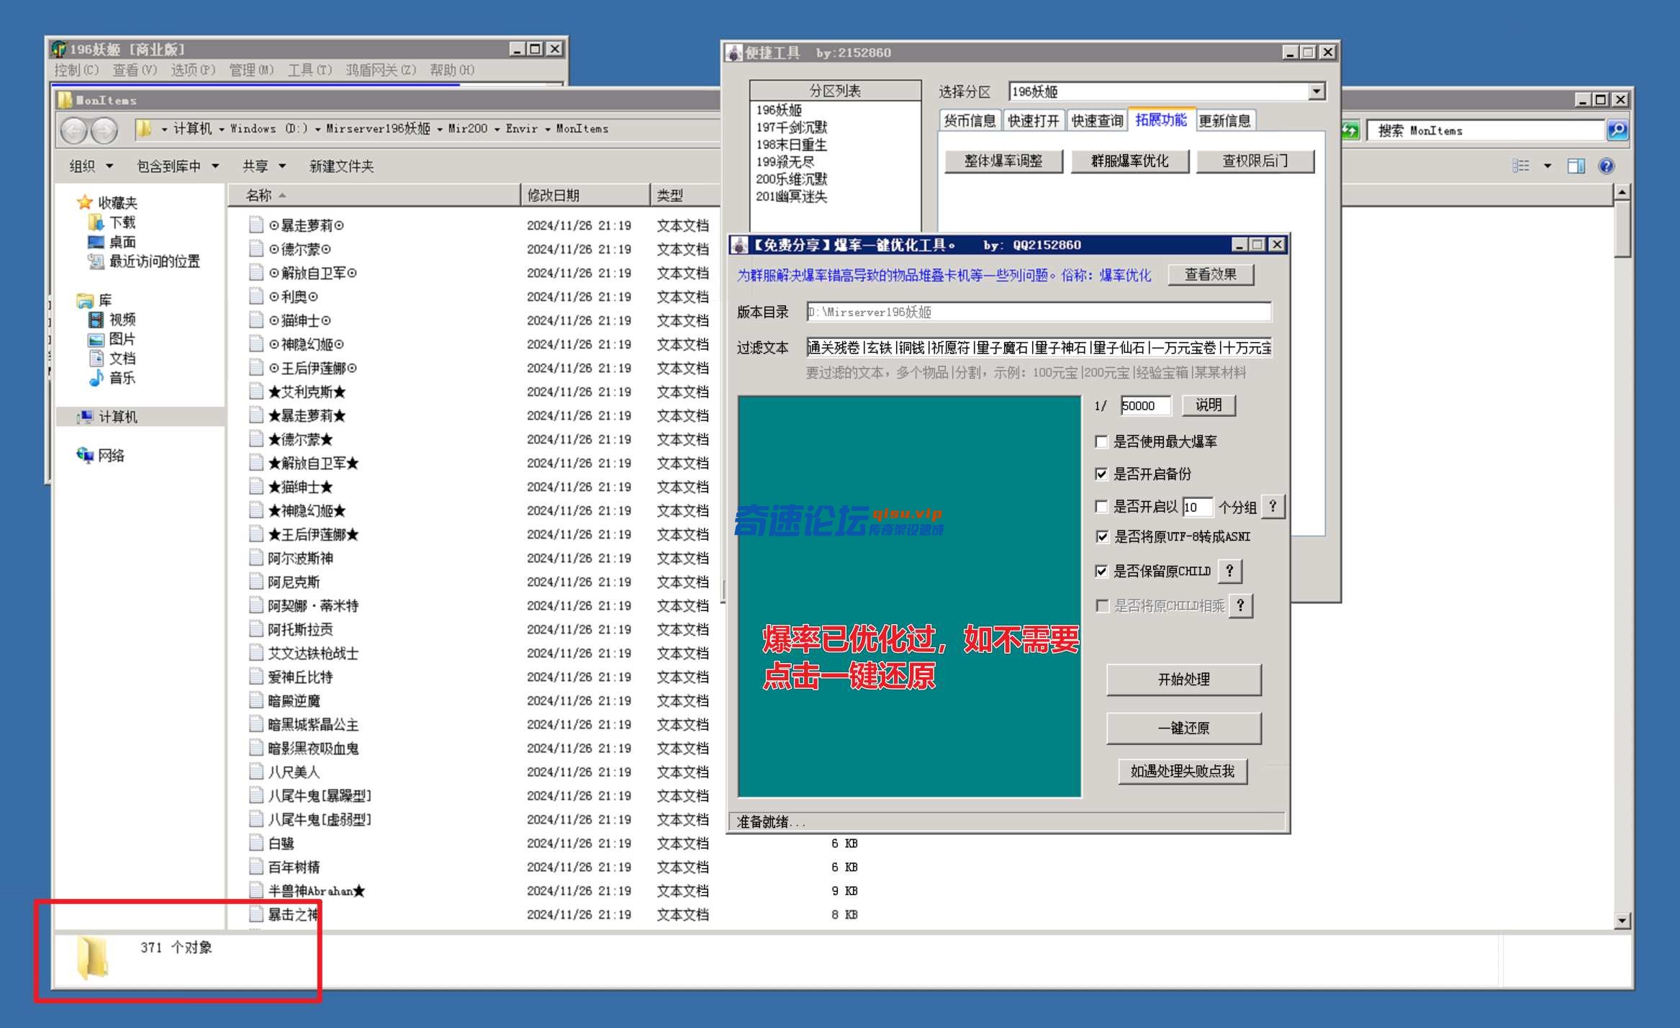Open the 工具(T) menu
Image resolution: width=1680 pixels, height=1028 pixels.
[x=310, y=70]
